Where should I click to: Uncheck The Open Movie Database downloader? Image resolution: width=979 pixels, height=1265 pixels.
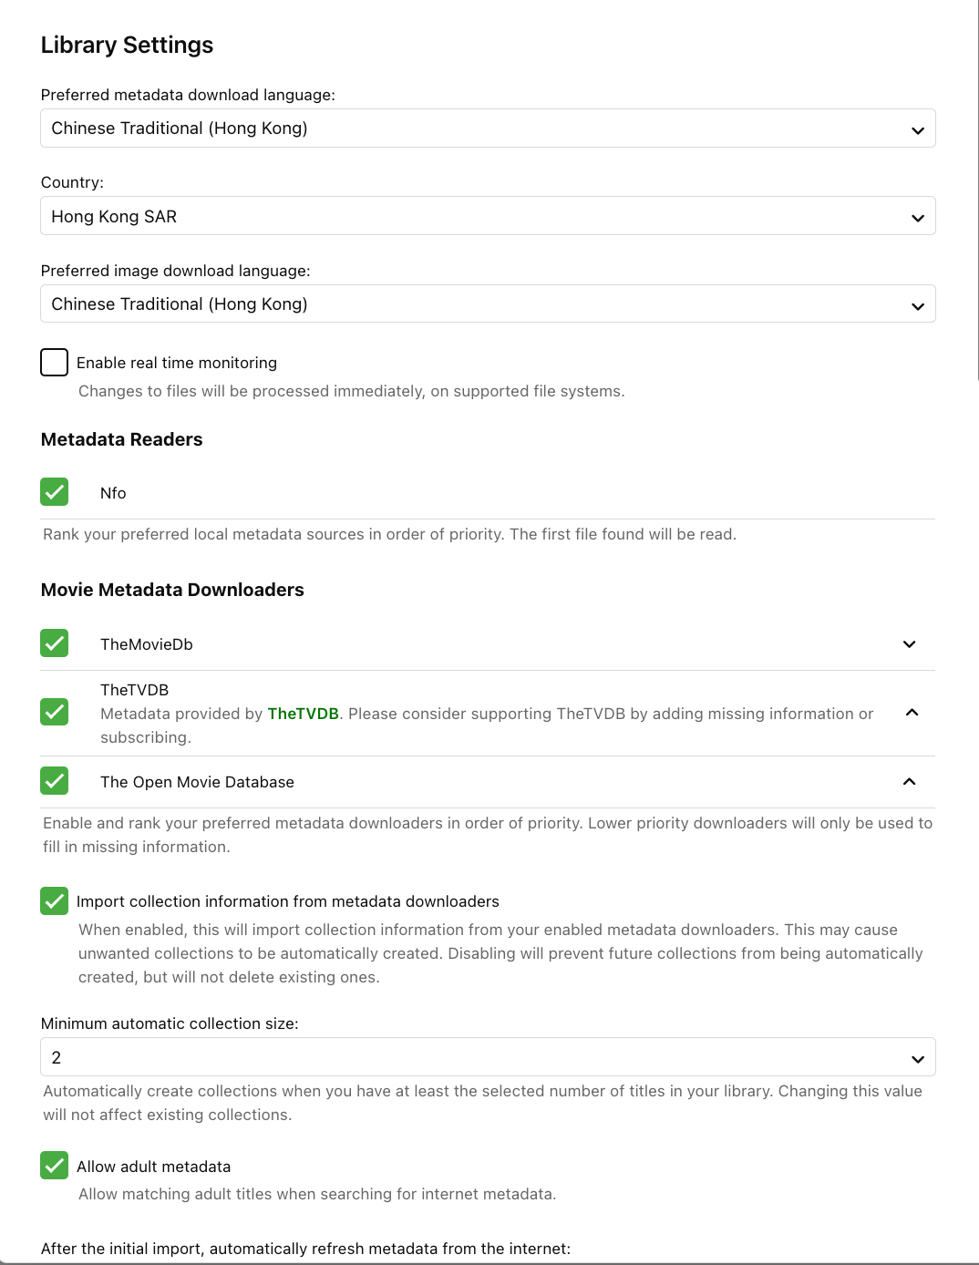[55, 781]
